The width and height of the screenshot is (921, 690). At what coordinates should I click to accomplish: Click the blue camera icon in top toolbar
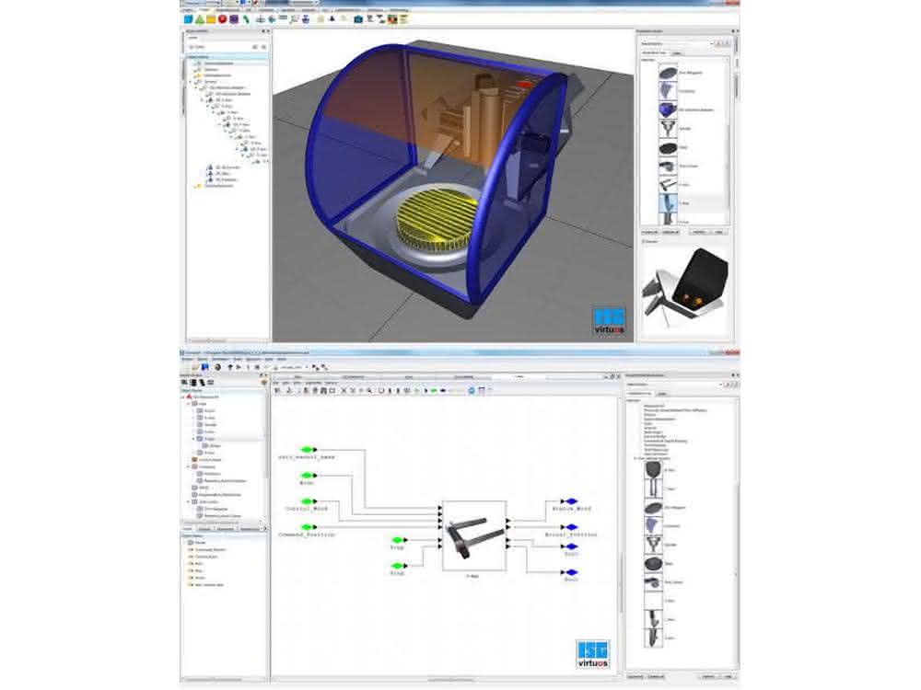point(357,19)
